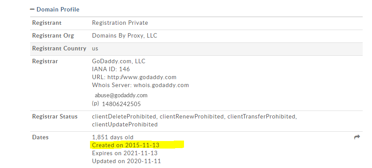Click the clientRenewProhibited status

pos(192,116)
